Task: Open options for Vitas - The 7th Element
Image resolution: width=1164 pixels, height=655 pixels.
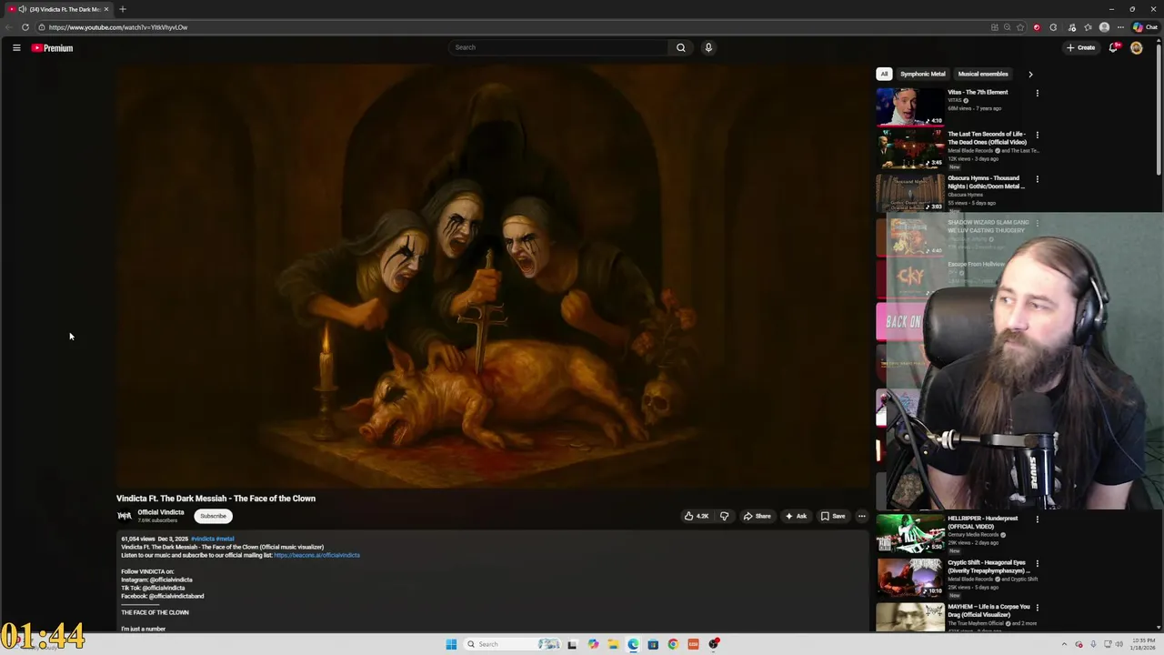Action: (1037, 93)
